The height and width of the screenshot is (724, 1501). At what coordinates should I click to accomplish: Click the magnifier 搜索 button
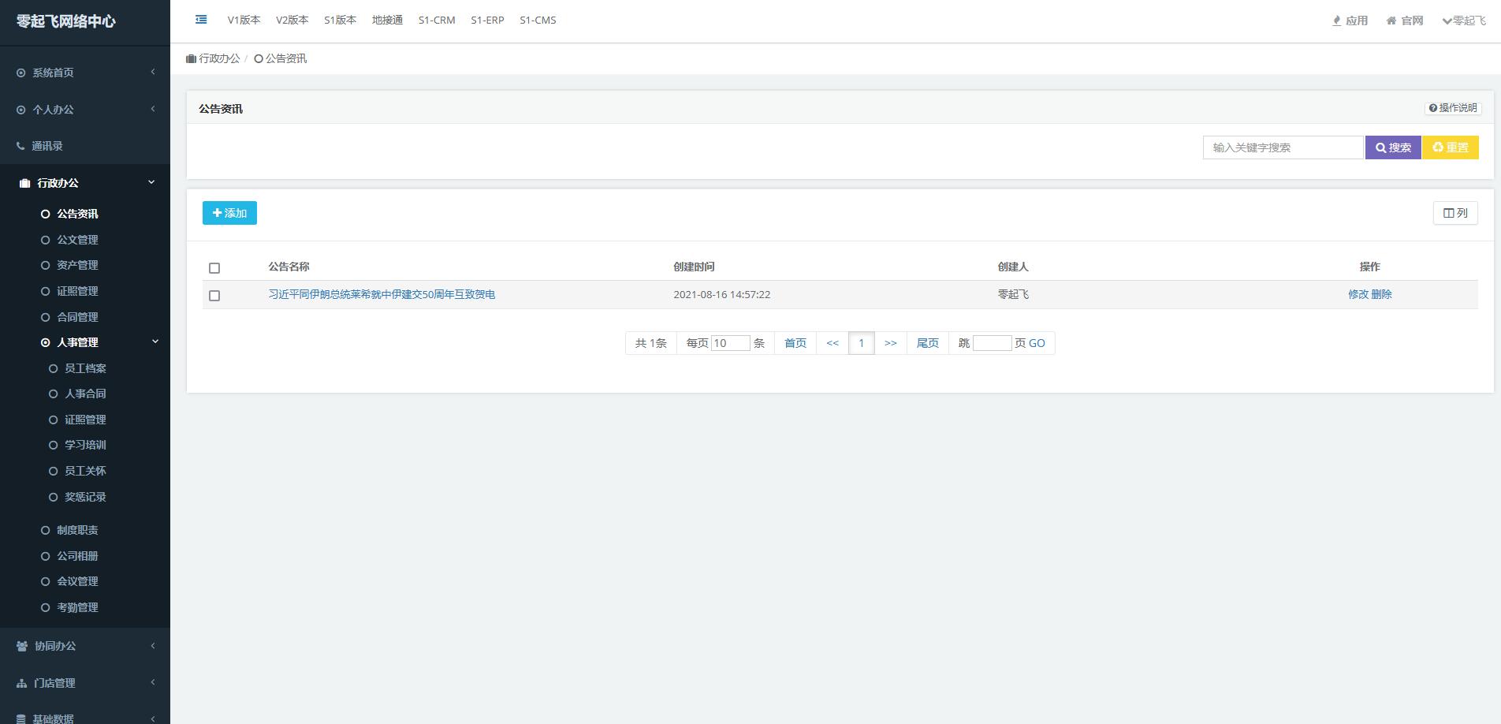(x=1393, y=147)
